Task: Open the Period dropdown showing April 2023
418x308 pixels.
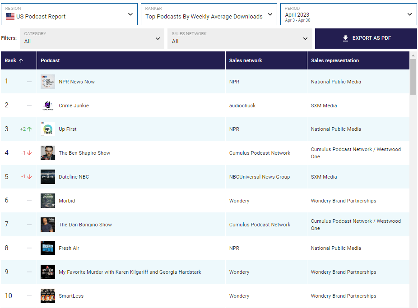Action: tap(348, 14)
